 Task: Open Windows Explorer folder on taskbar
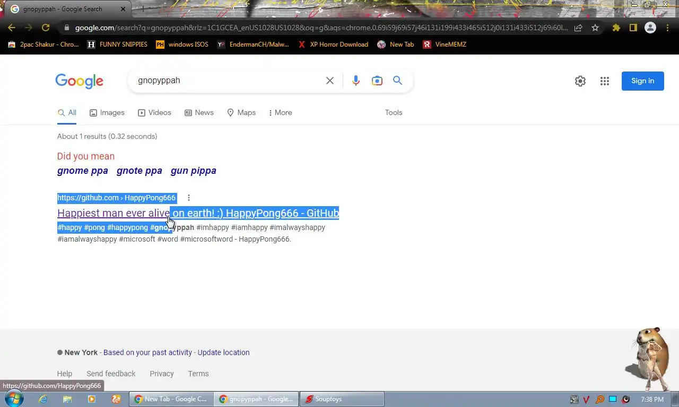(67, 399)
